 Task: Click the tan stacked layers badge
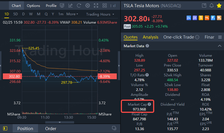pyautogui.click(x=219, y=18)
